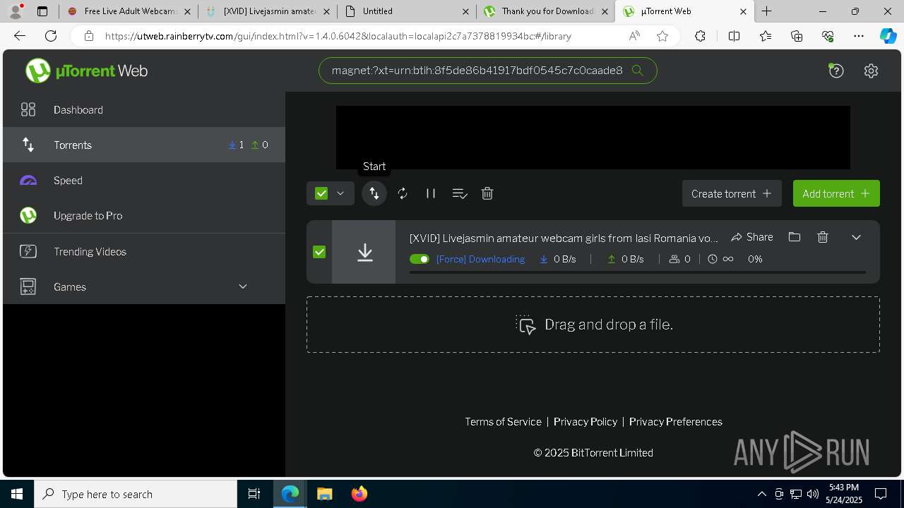The height and width of the screenshot is (508, 904).
Task: Switch to the Free Live Adult Webcam tab
Action: [129, 11]
